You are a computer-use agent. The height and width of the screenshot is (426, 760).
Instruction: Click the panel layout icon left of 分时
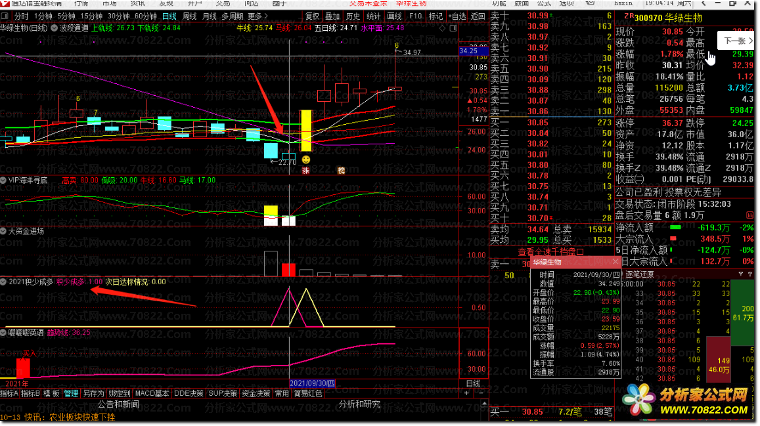click(x=5, y=16)
